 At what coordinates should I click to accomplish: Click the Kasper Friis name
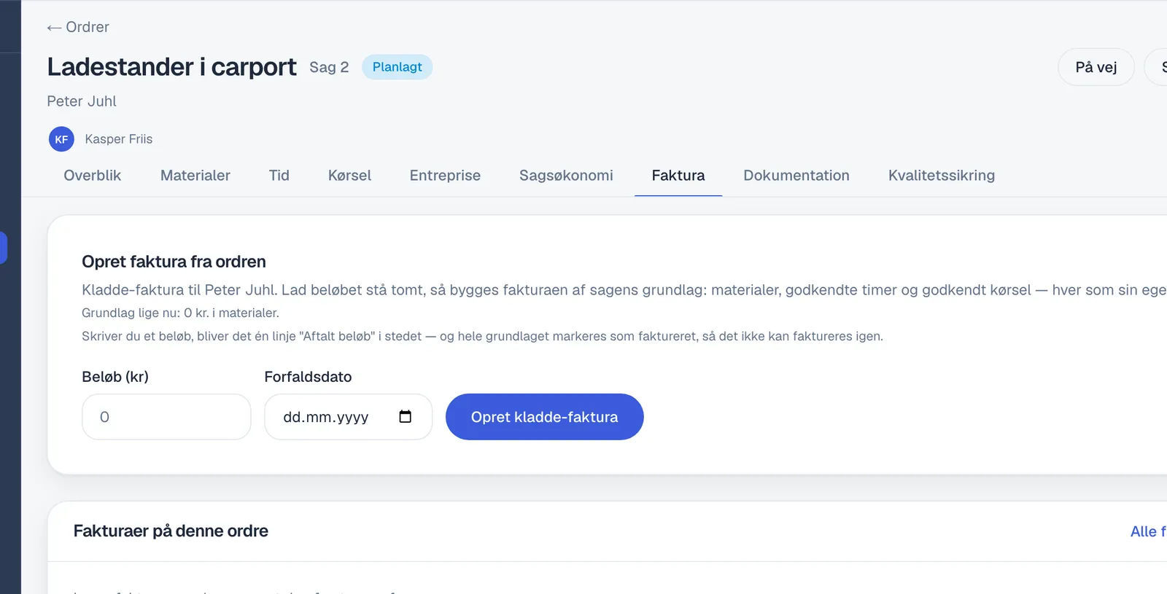tap(119, 139)
